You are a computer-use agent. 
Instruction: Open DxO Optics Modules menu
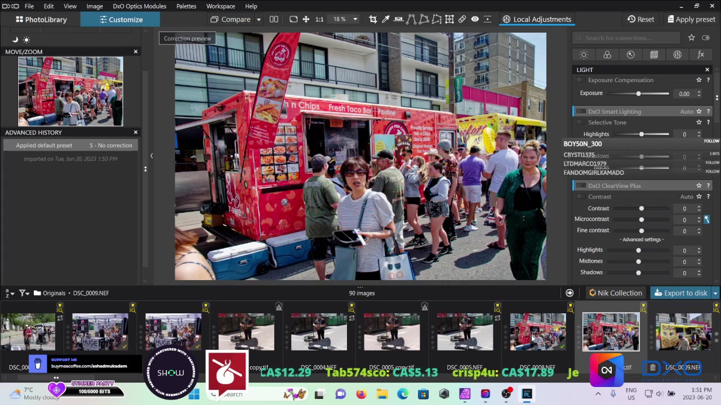coord(140,6)
